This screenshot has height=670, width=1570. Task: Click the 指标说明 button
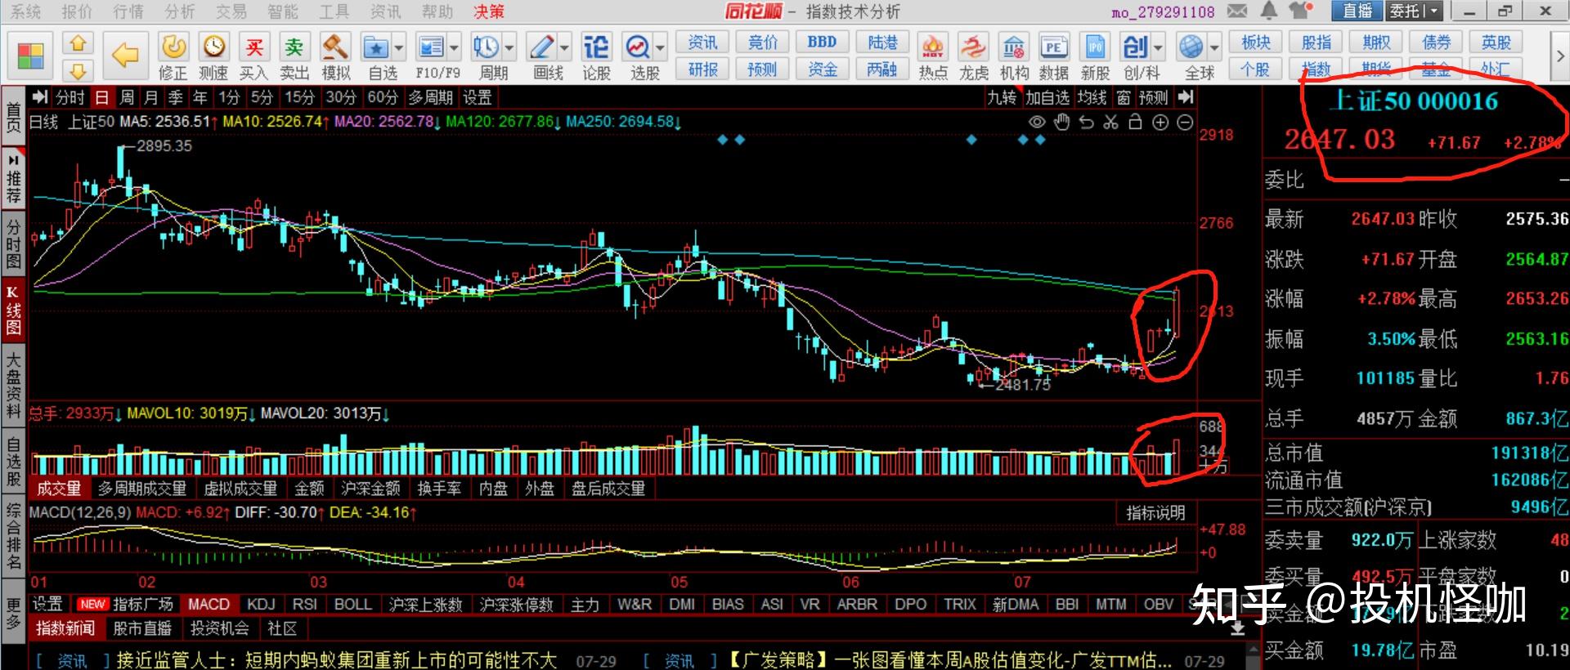(x=1155, y=513)
